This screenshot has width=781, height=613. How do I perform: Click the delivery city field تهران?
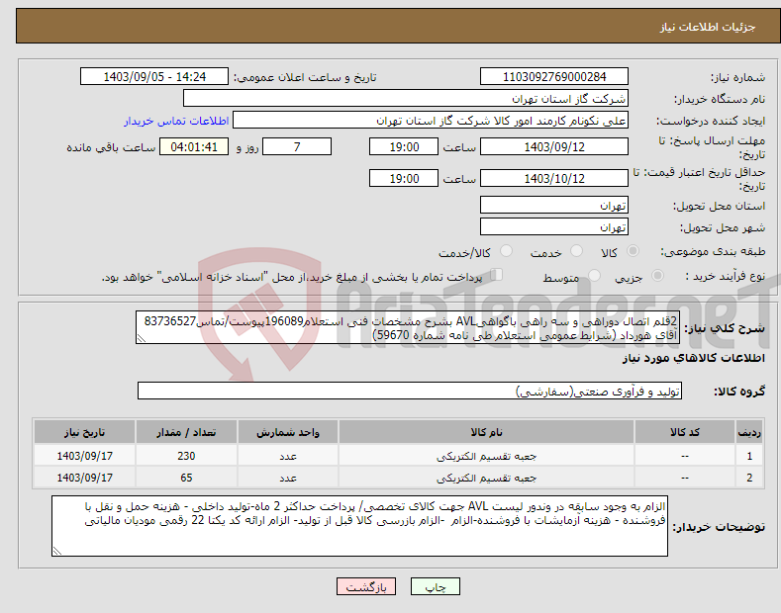point(554,226)
